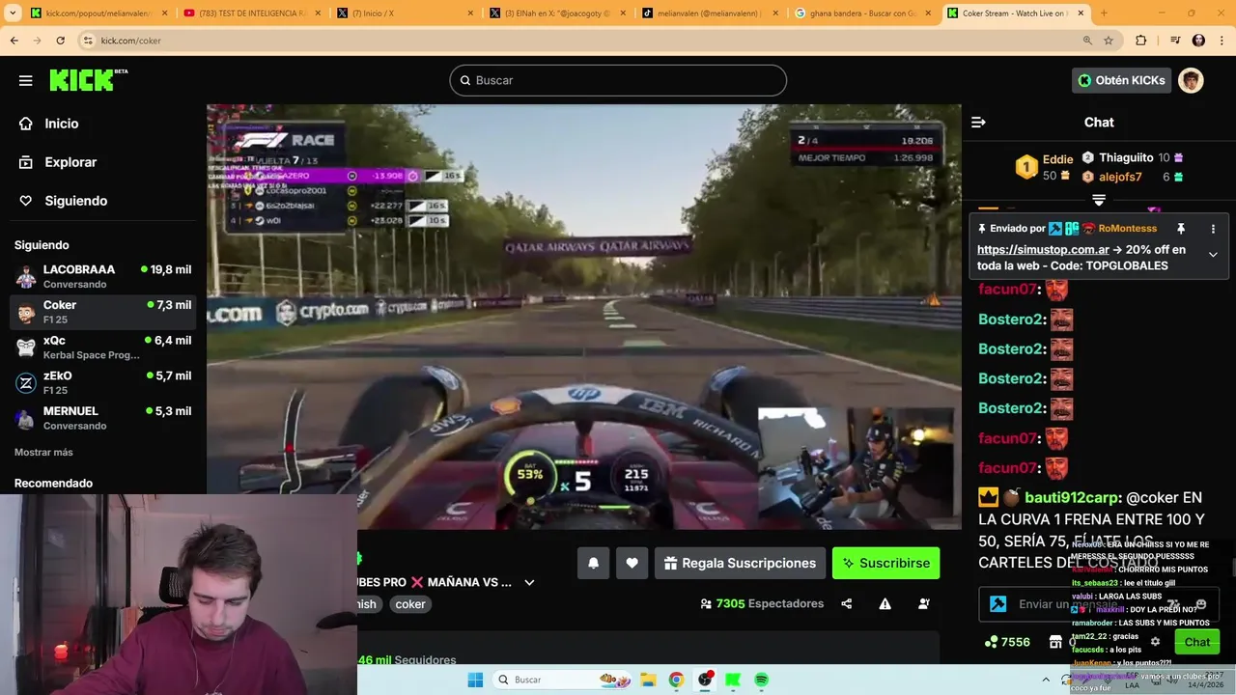Click the stream video player

tap(583, 317)
